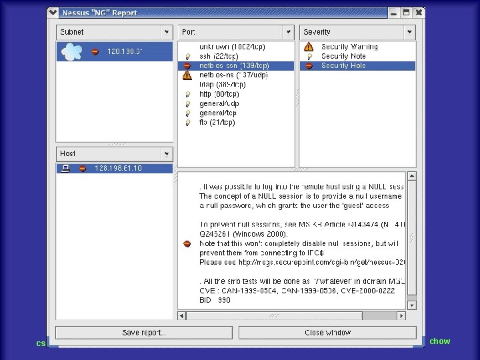Select the subnet address row
480x360 pixels.
pyautogui.click(x=115, y=51)
